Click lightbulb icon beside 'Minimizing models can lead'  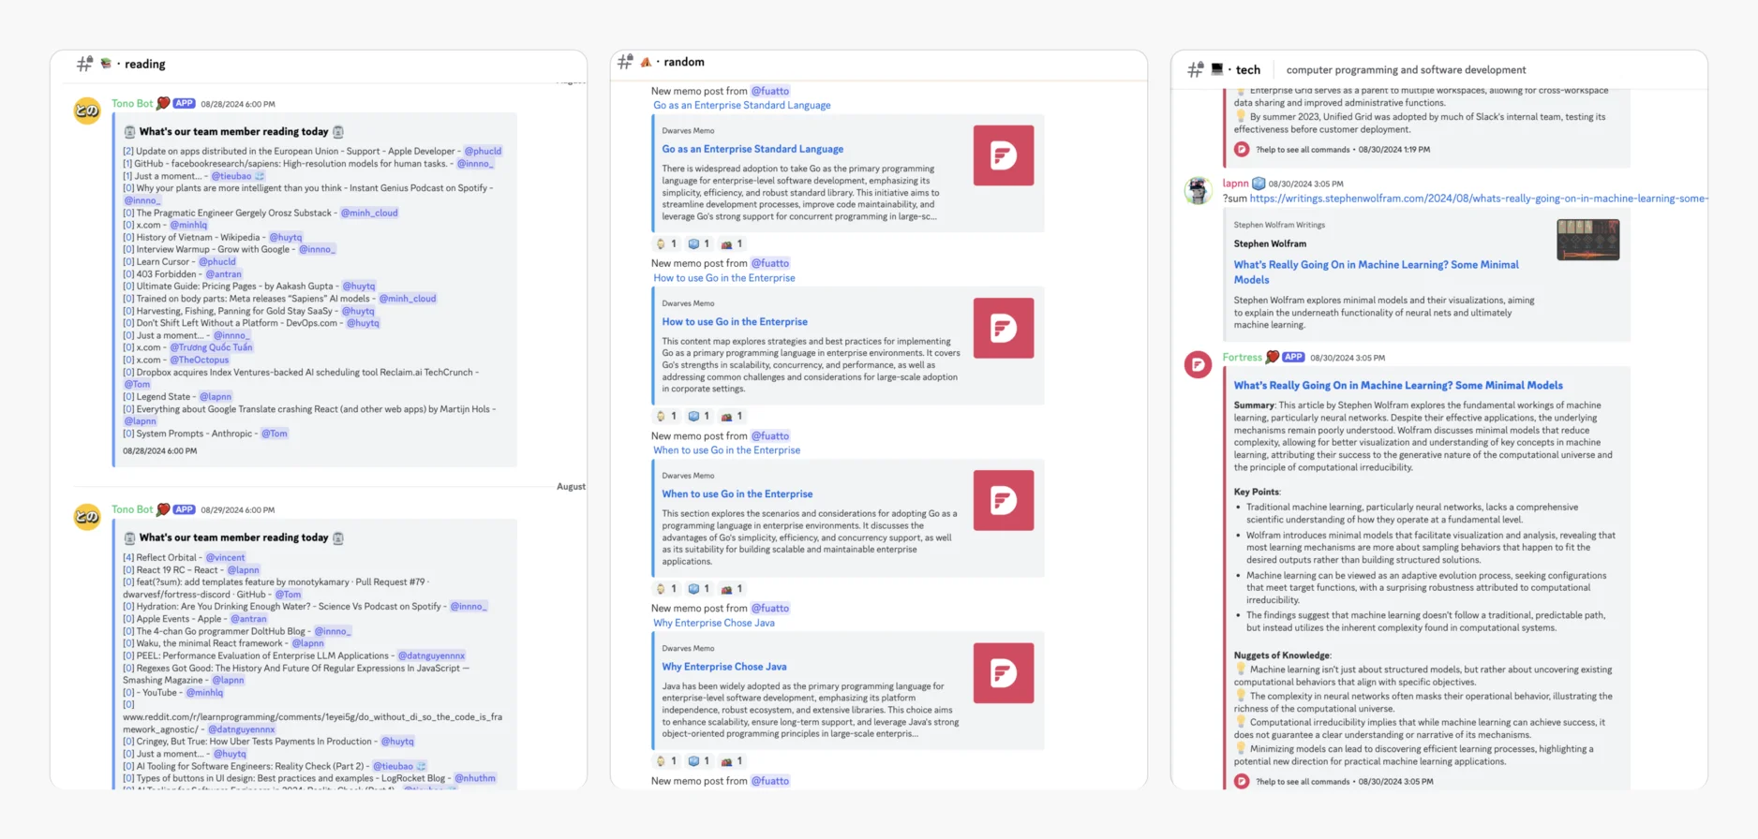[1241, 748]
